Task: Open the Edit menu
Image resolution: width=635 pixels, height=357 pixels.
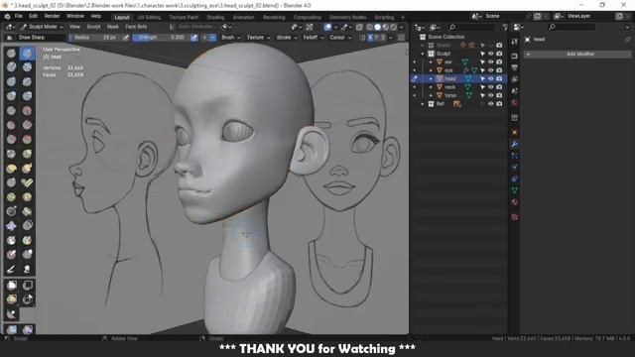Action: pos(33,16)
